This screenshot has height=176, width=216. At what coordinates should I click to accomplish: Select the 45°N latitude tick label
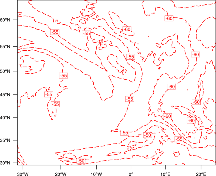click(5, 94)
